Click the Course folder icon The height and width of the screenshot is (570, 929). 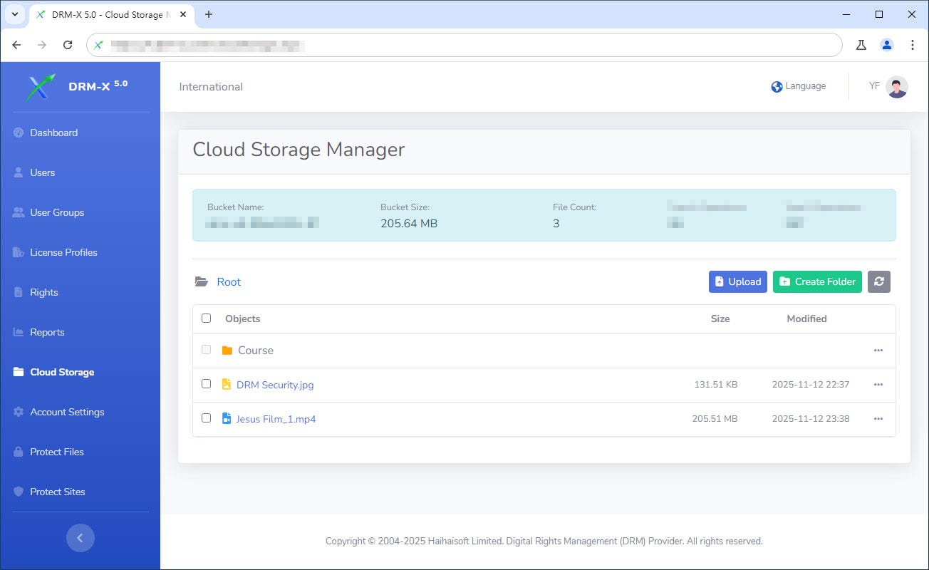pos(227,351)
